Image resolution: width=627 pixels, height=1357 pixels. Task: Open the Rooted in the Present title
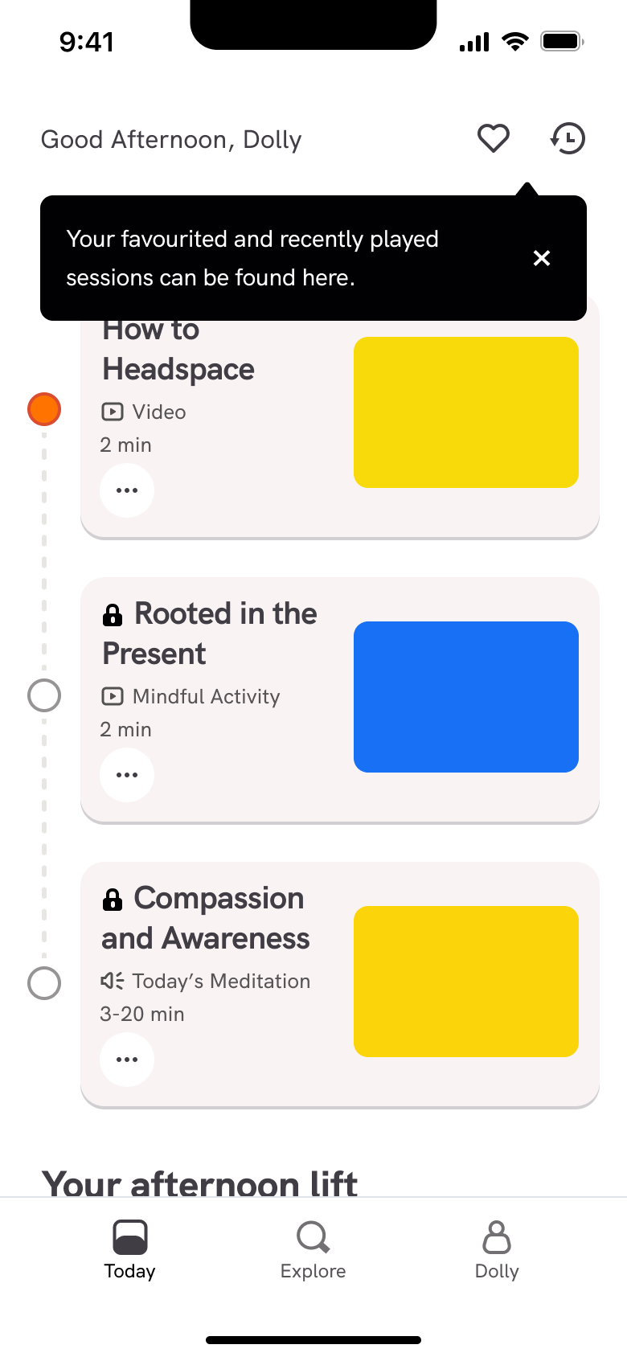pos(210,633)
